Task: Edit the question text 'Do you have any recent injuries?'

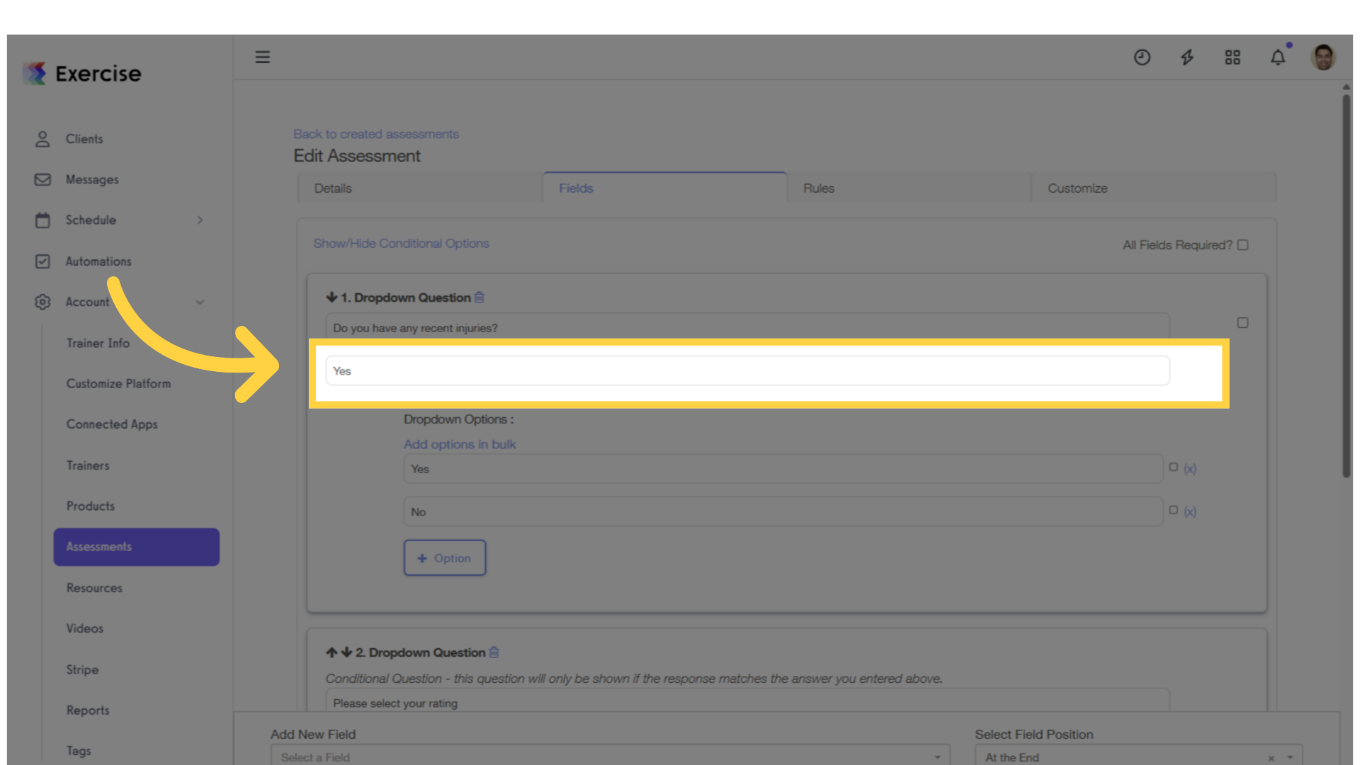Action: 747,327
